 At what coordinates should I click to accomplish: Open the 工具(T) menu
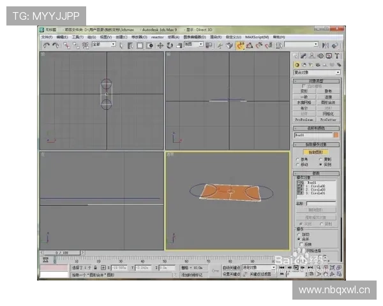pos(78,37)
